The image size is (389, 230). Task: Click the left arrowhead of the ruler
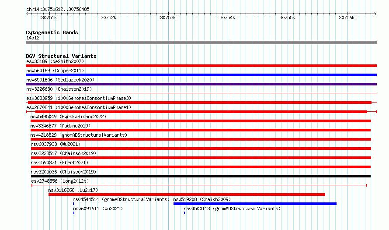(x=27, y=14)
